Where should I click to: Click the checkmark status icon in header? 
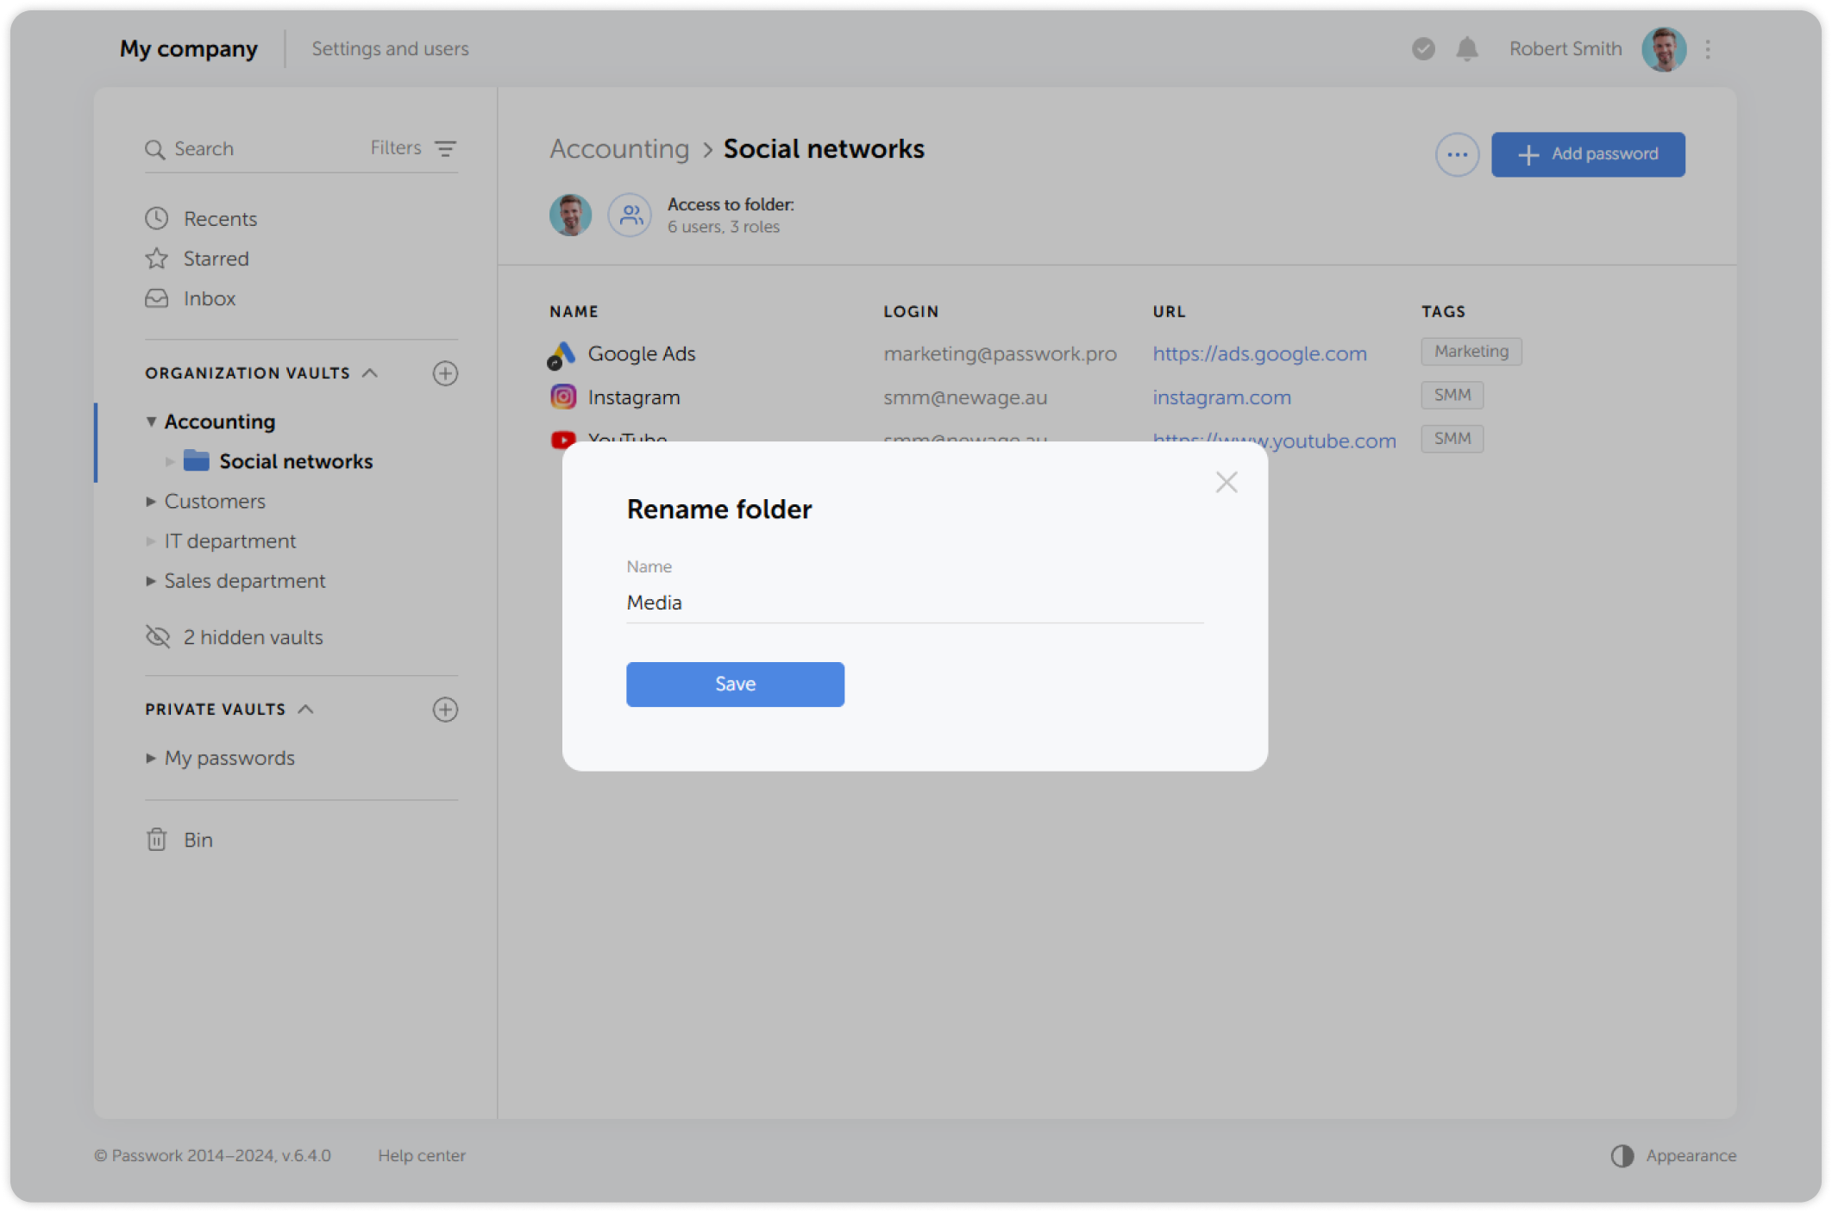click(x=1423, y=49)
